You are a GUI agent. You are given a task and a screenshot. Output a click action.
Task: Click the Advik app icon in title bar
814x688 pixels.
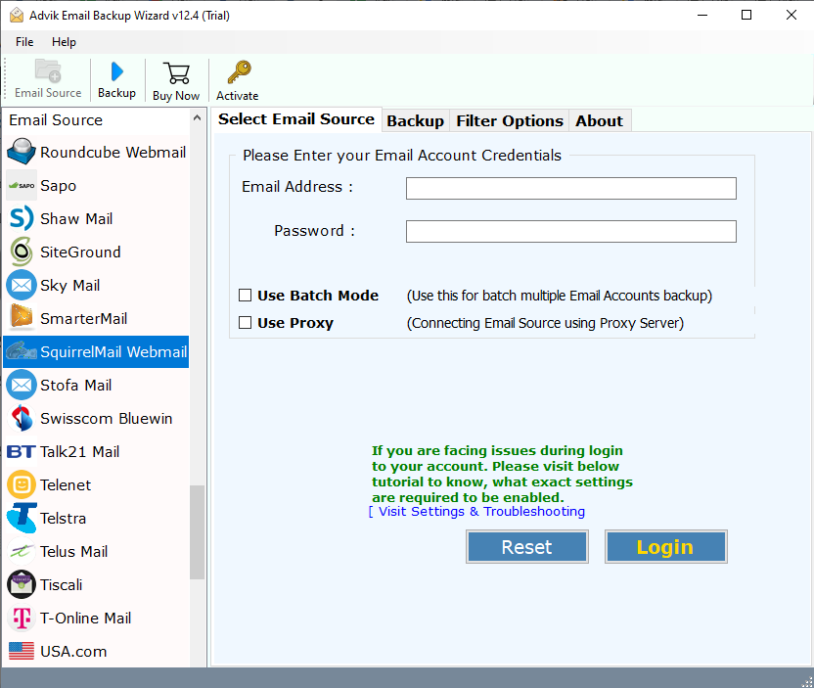click(16, 15)
